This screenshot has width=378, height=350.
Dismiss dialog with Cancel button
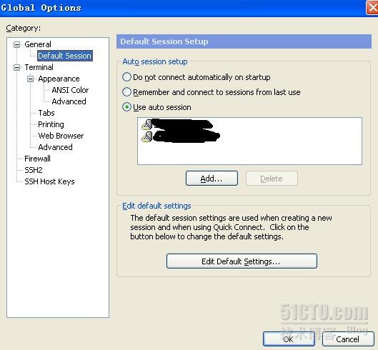(x=348, y=339)
